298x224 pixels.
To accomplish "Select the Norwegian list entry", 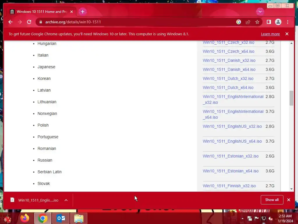I will point(47,113).
